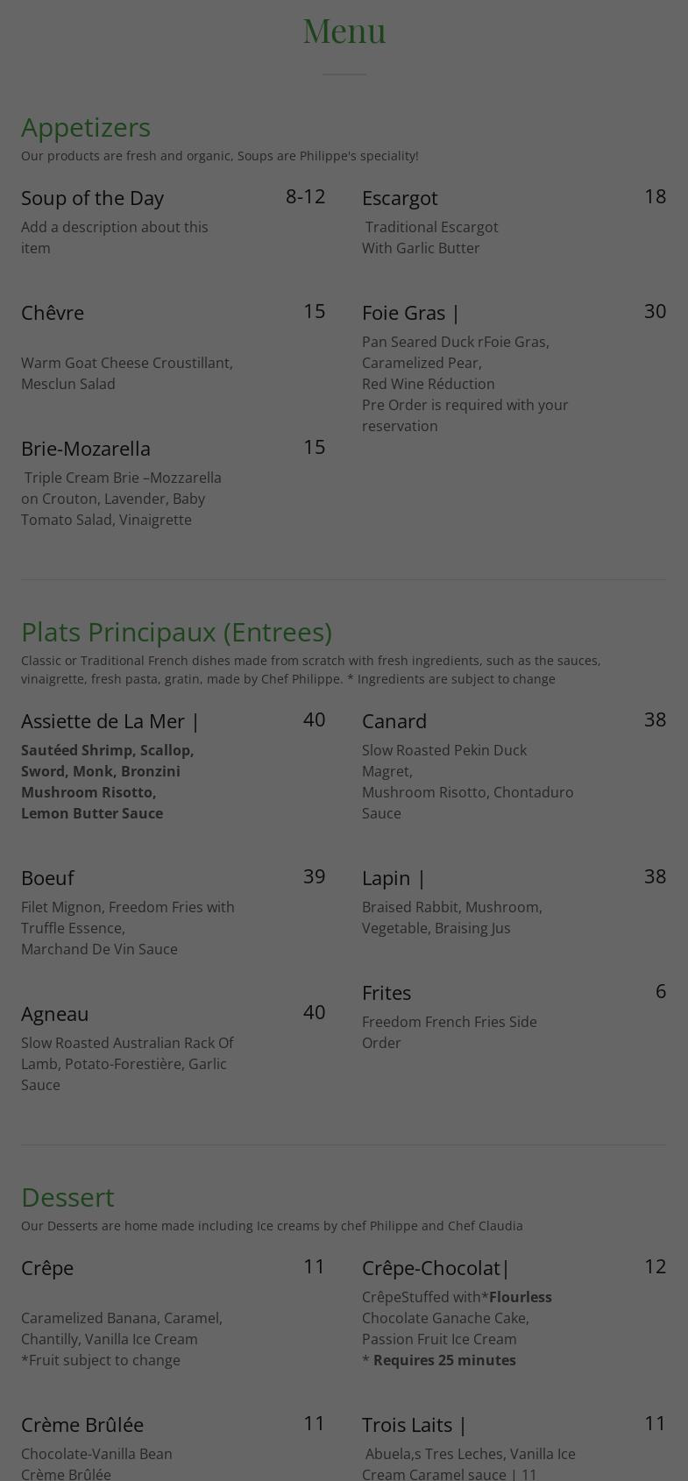The height and width of the screenshot is (1481, 688).
Task: Click the Chêvre item title
Action: point(53,313)
